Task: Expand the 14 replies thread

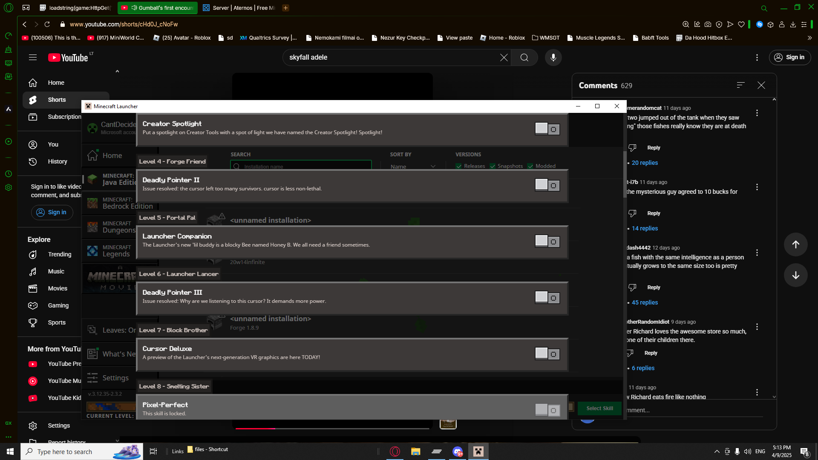Action: click(x=645, y=228)
